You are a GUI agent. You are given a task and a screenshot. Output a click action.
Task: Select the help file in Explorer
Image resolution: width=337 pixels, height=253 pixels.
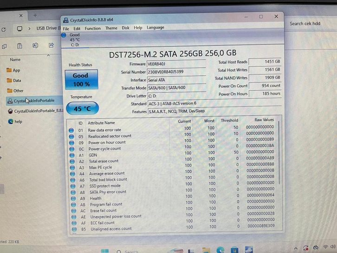point(15,122)
